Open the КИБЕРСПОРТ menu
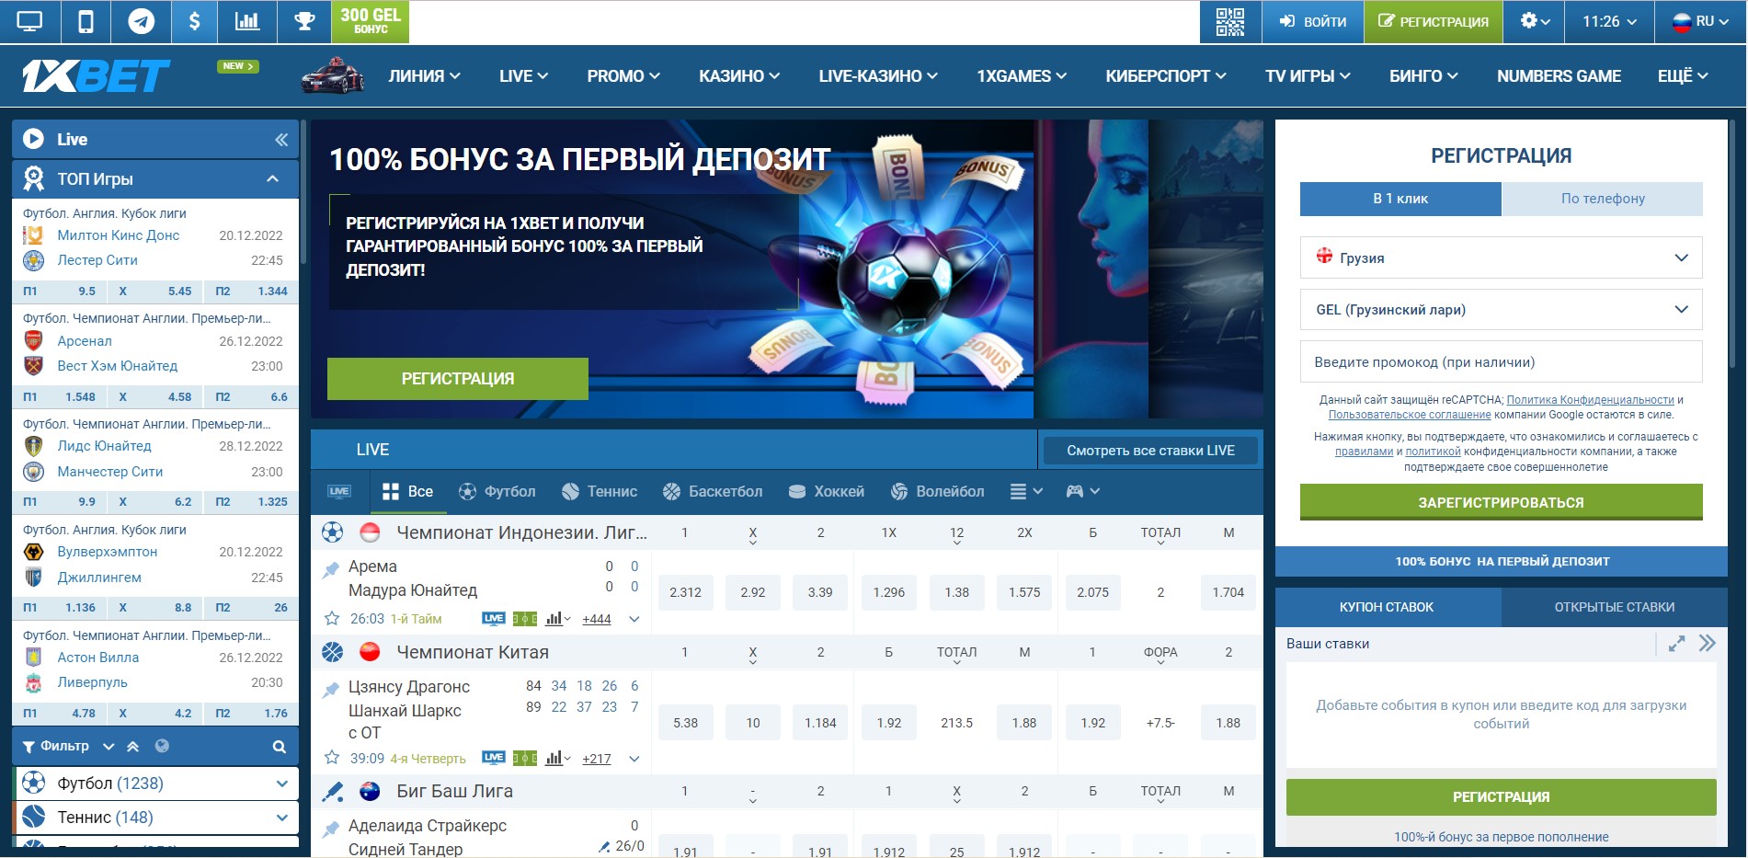The height and width of the screenshot is (858, 1748). pyautogui.click(x=1166, y=76)
